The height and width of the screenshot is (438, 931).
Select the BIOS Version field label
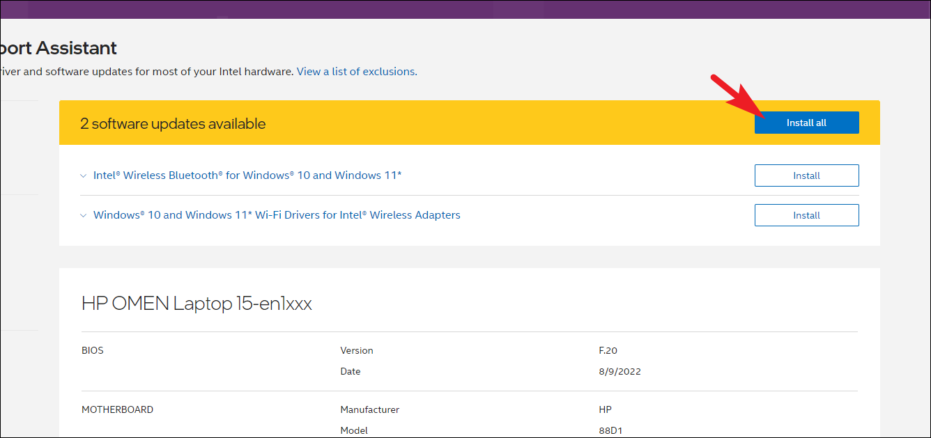(x=357, y=350)
